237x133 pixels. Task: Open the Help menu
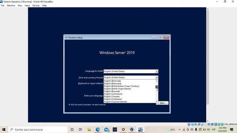point(44,6)
